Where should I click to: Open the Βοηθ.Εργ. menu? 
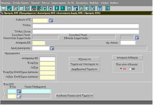point(94,3)
